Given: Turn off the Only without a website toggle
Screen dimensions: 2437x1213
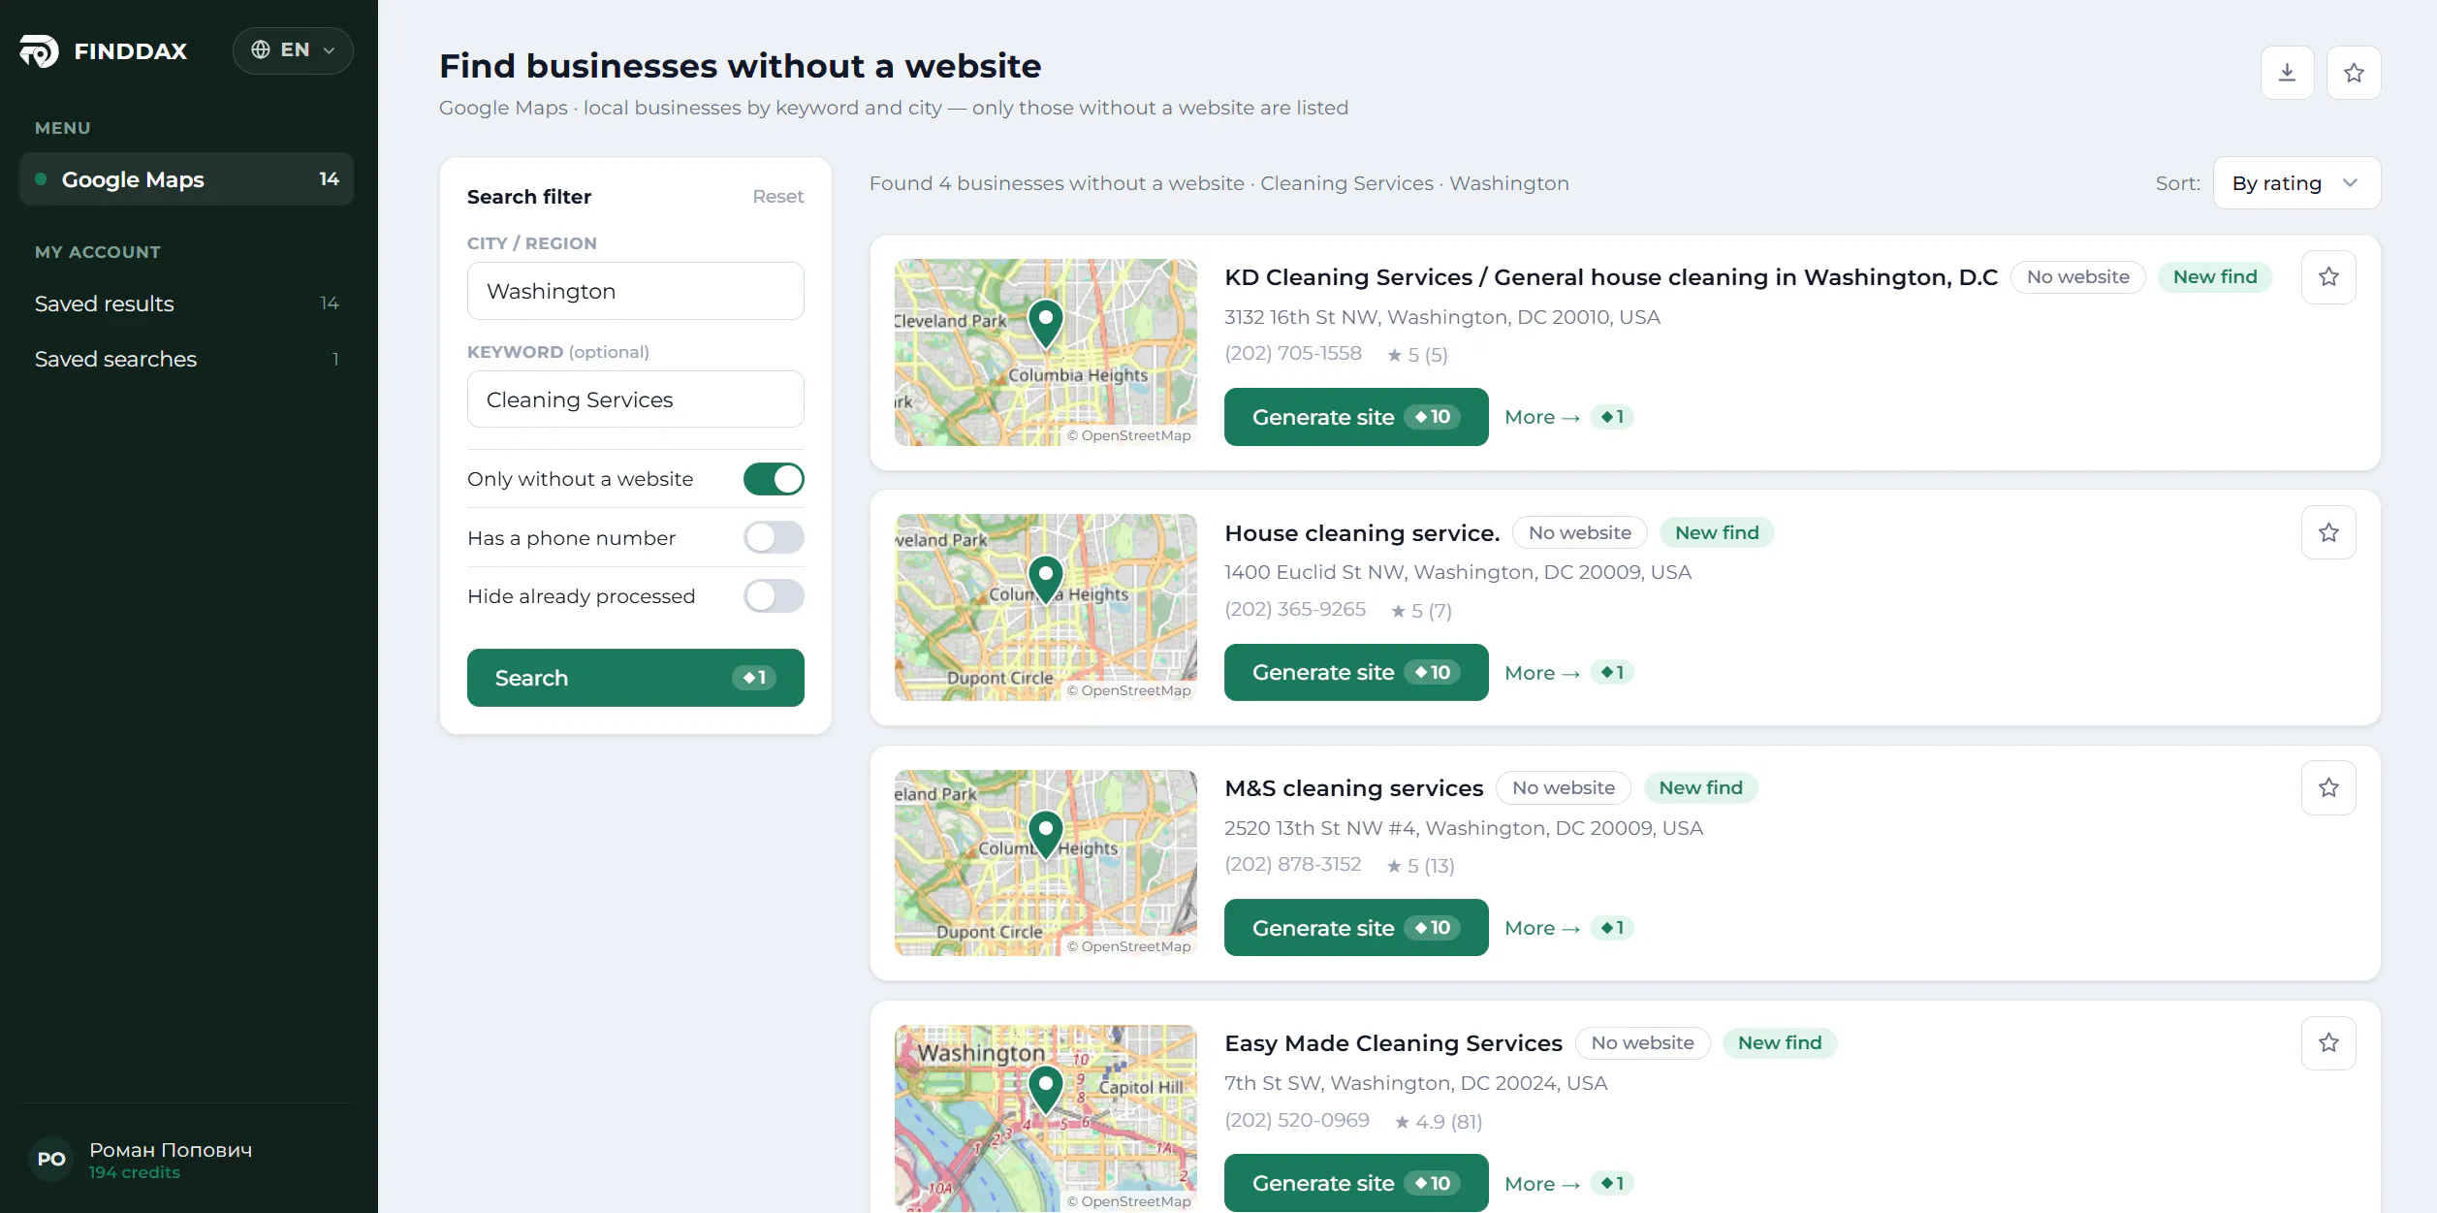Looking at the screenshot, I should (774, 479).
